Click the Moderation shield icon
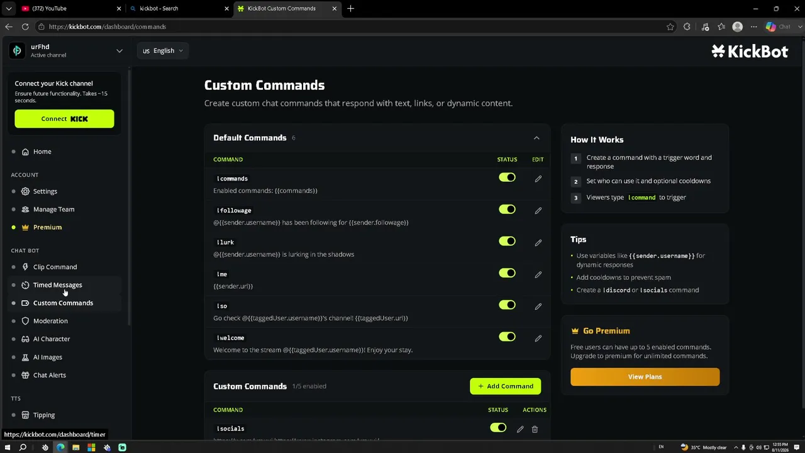The width and height of the screenshot is (805, 453). coord(25,321)
